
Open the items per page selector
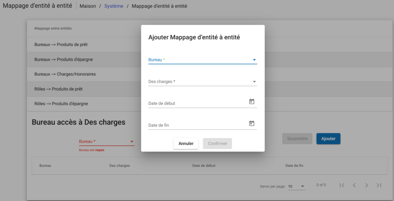pyautogui.click(x=296, y=186)
